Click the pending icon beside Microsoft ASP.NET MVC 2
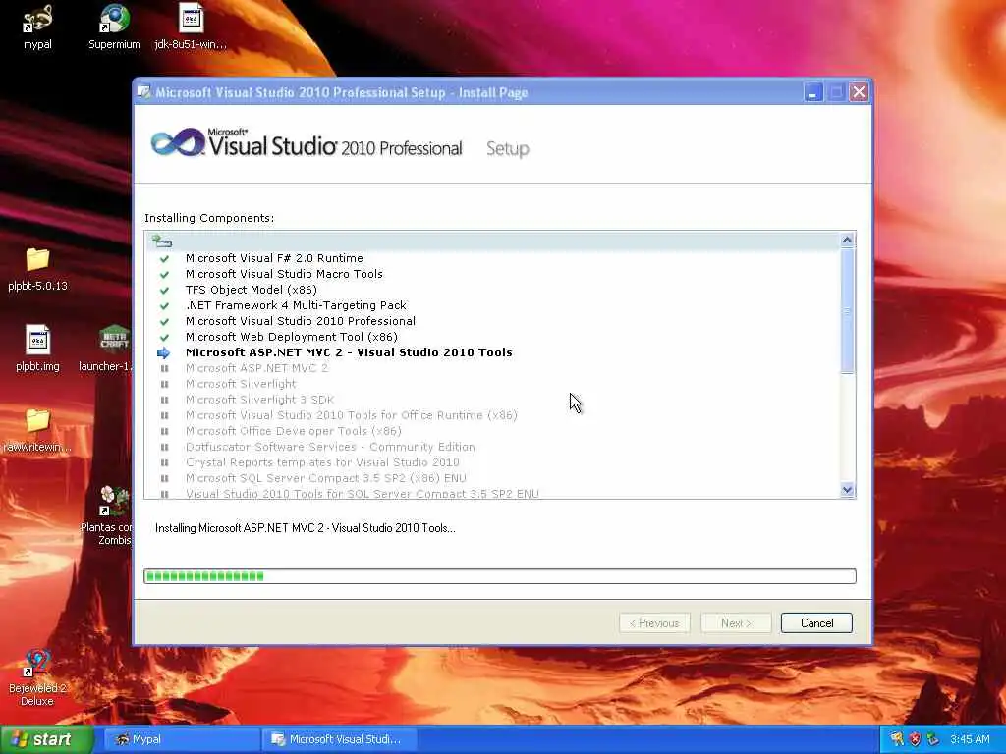Viewport: 1006px width, 754px height. point(164,369)
